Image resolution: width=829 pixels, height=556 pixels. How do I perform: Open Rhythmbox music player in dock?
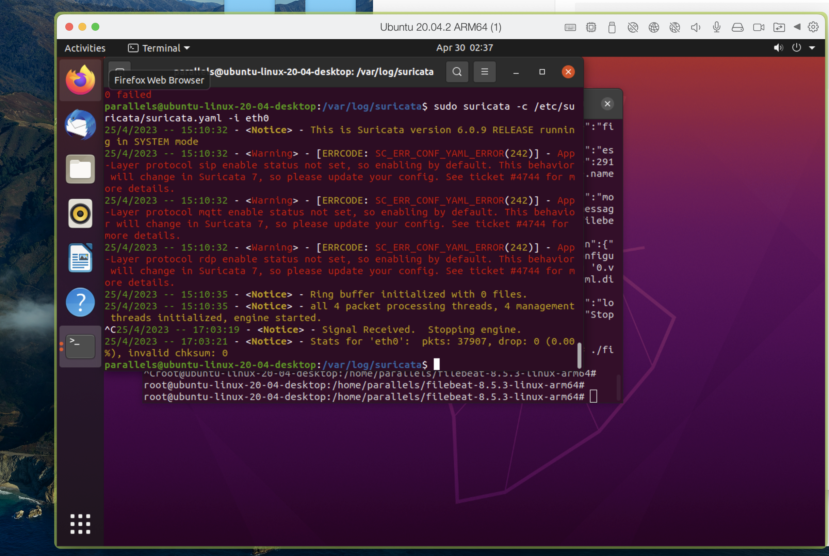(x=80, y=213)
